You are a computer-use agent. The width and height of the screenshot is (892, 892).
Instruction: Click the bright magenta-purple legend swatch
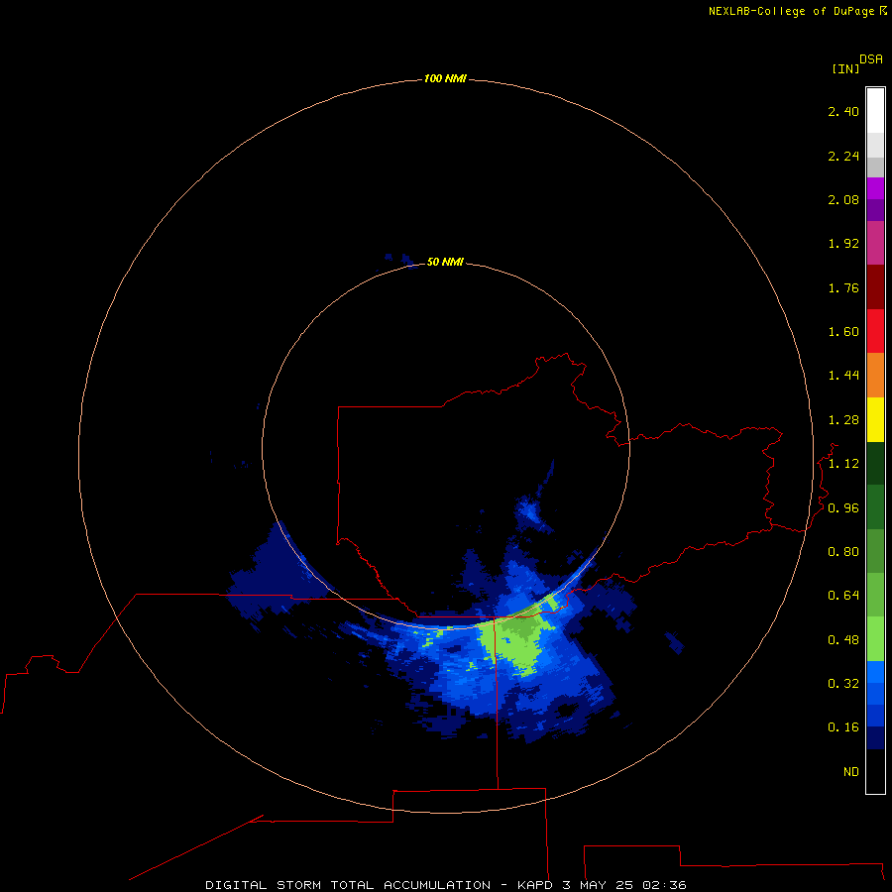[x=875, y=188]
